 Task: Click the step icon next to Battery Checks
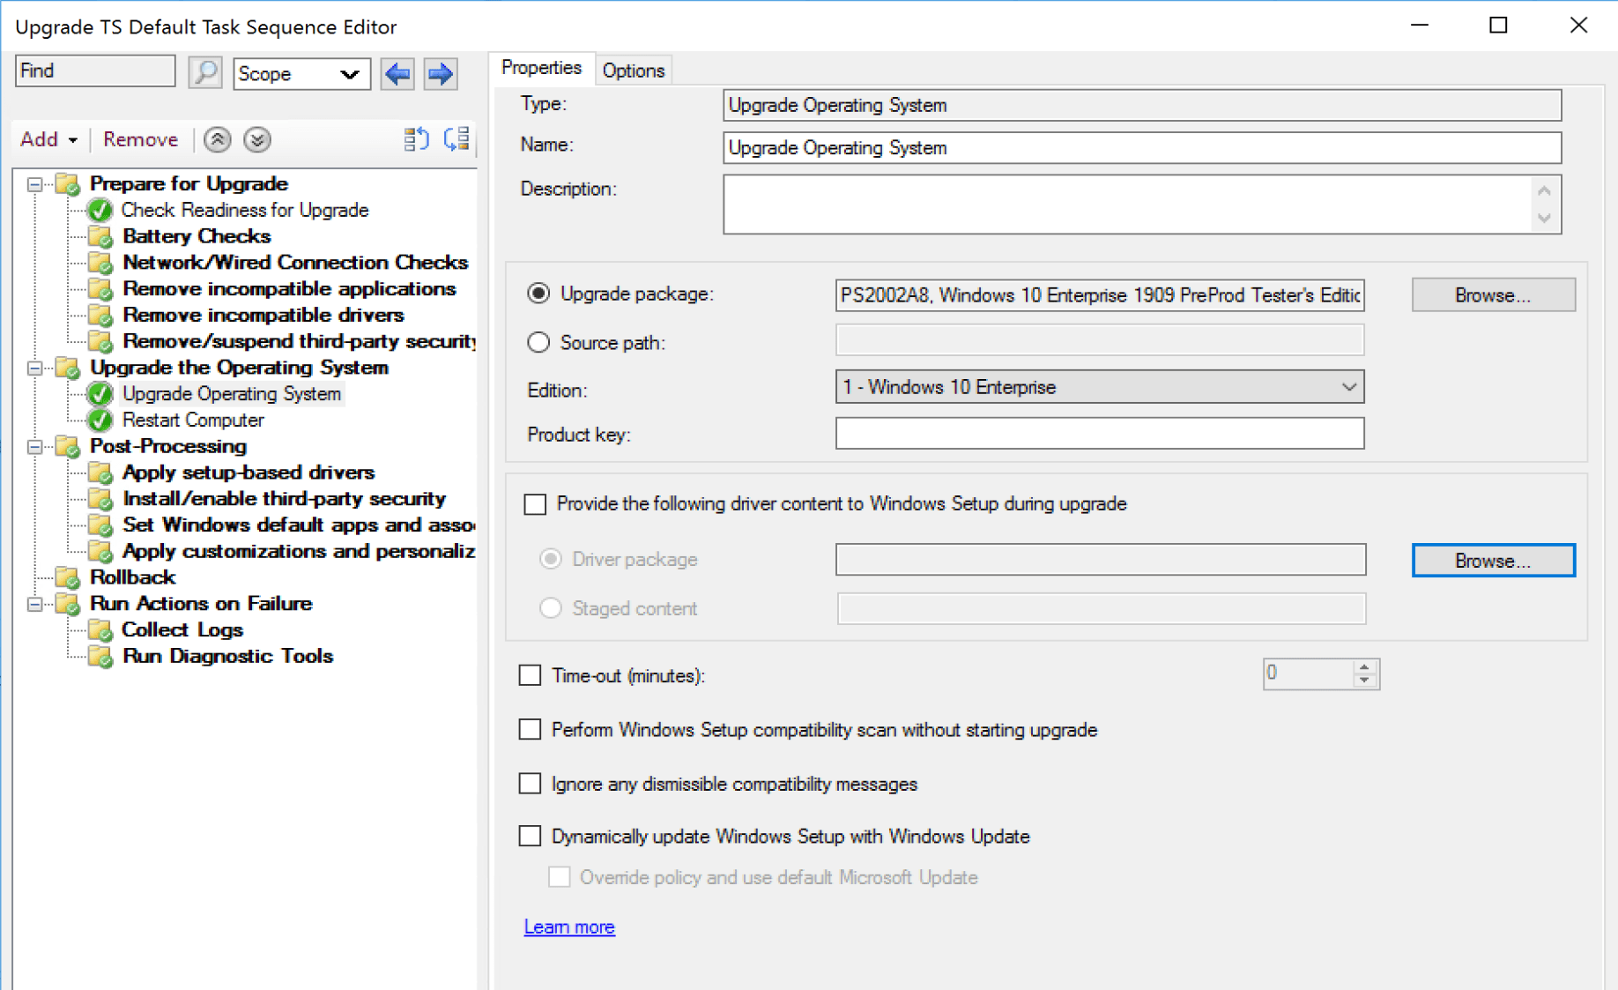tap(100, 235)
